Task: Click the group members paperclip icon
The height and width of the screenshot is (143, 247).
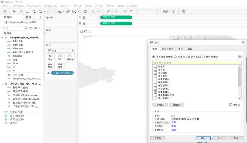Action: pos(116,11)
